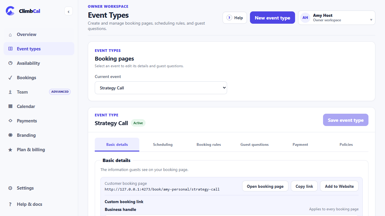Click the Availability clock icon

point(11,63)
